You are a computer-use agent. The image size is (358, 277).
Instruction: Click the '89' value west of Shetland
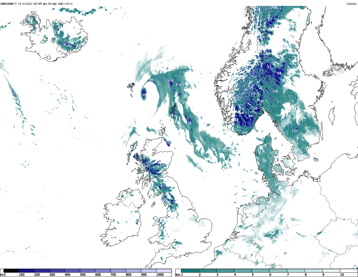(x=145, y=95)
